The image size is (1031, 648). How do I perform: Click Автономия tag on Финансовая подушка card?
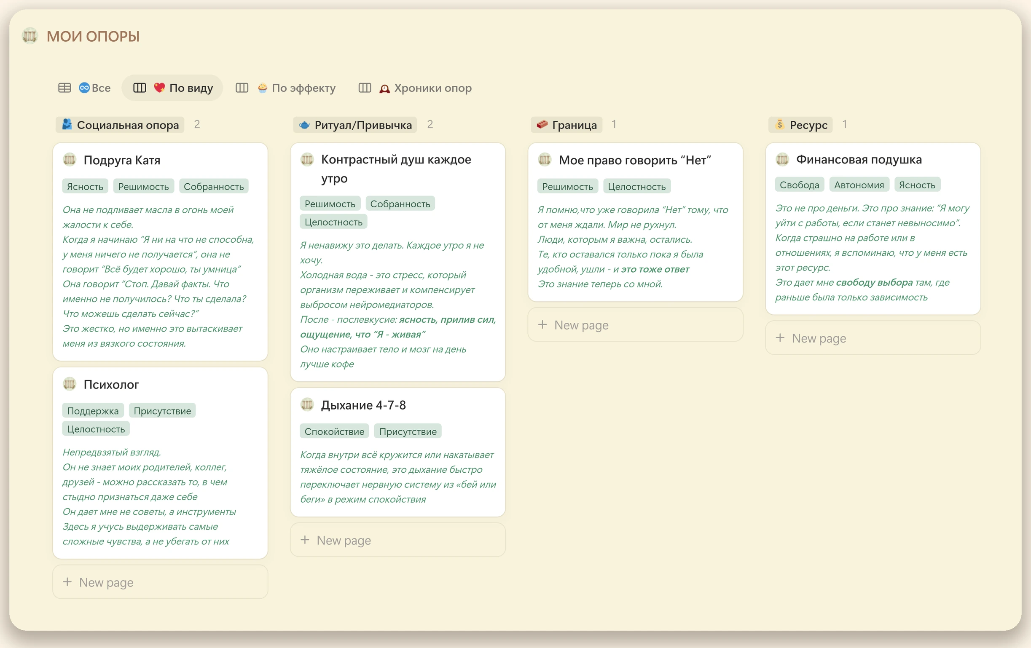point(859,185)
